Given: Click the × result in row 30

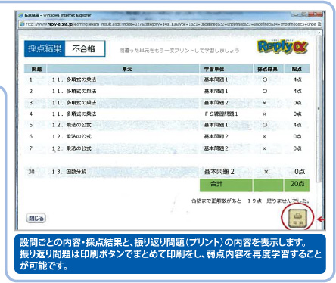Looking at the screenshot, I should click(x=266, y=172).
